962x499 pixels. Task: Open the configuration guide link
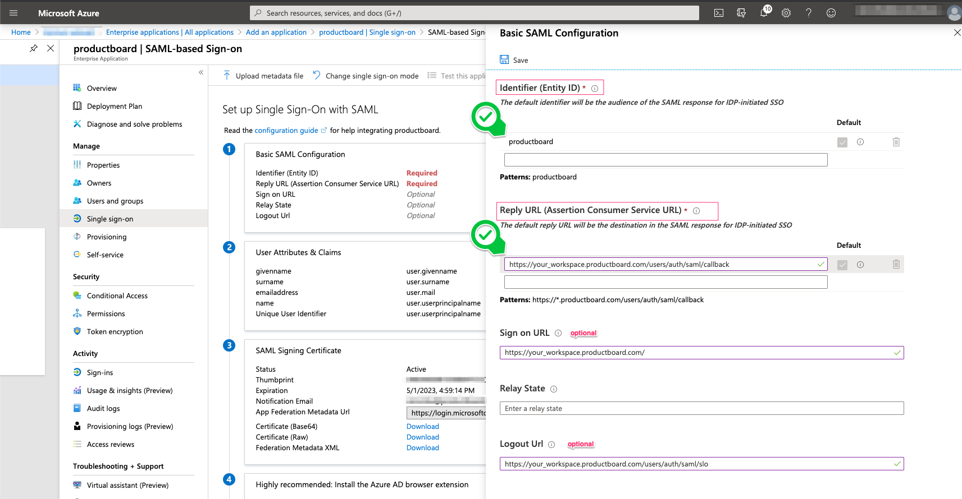[x=286, y=130]
